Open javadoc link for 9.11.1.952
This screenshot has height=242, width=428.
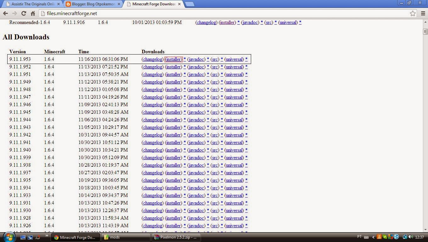[x=196, y=67]
